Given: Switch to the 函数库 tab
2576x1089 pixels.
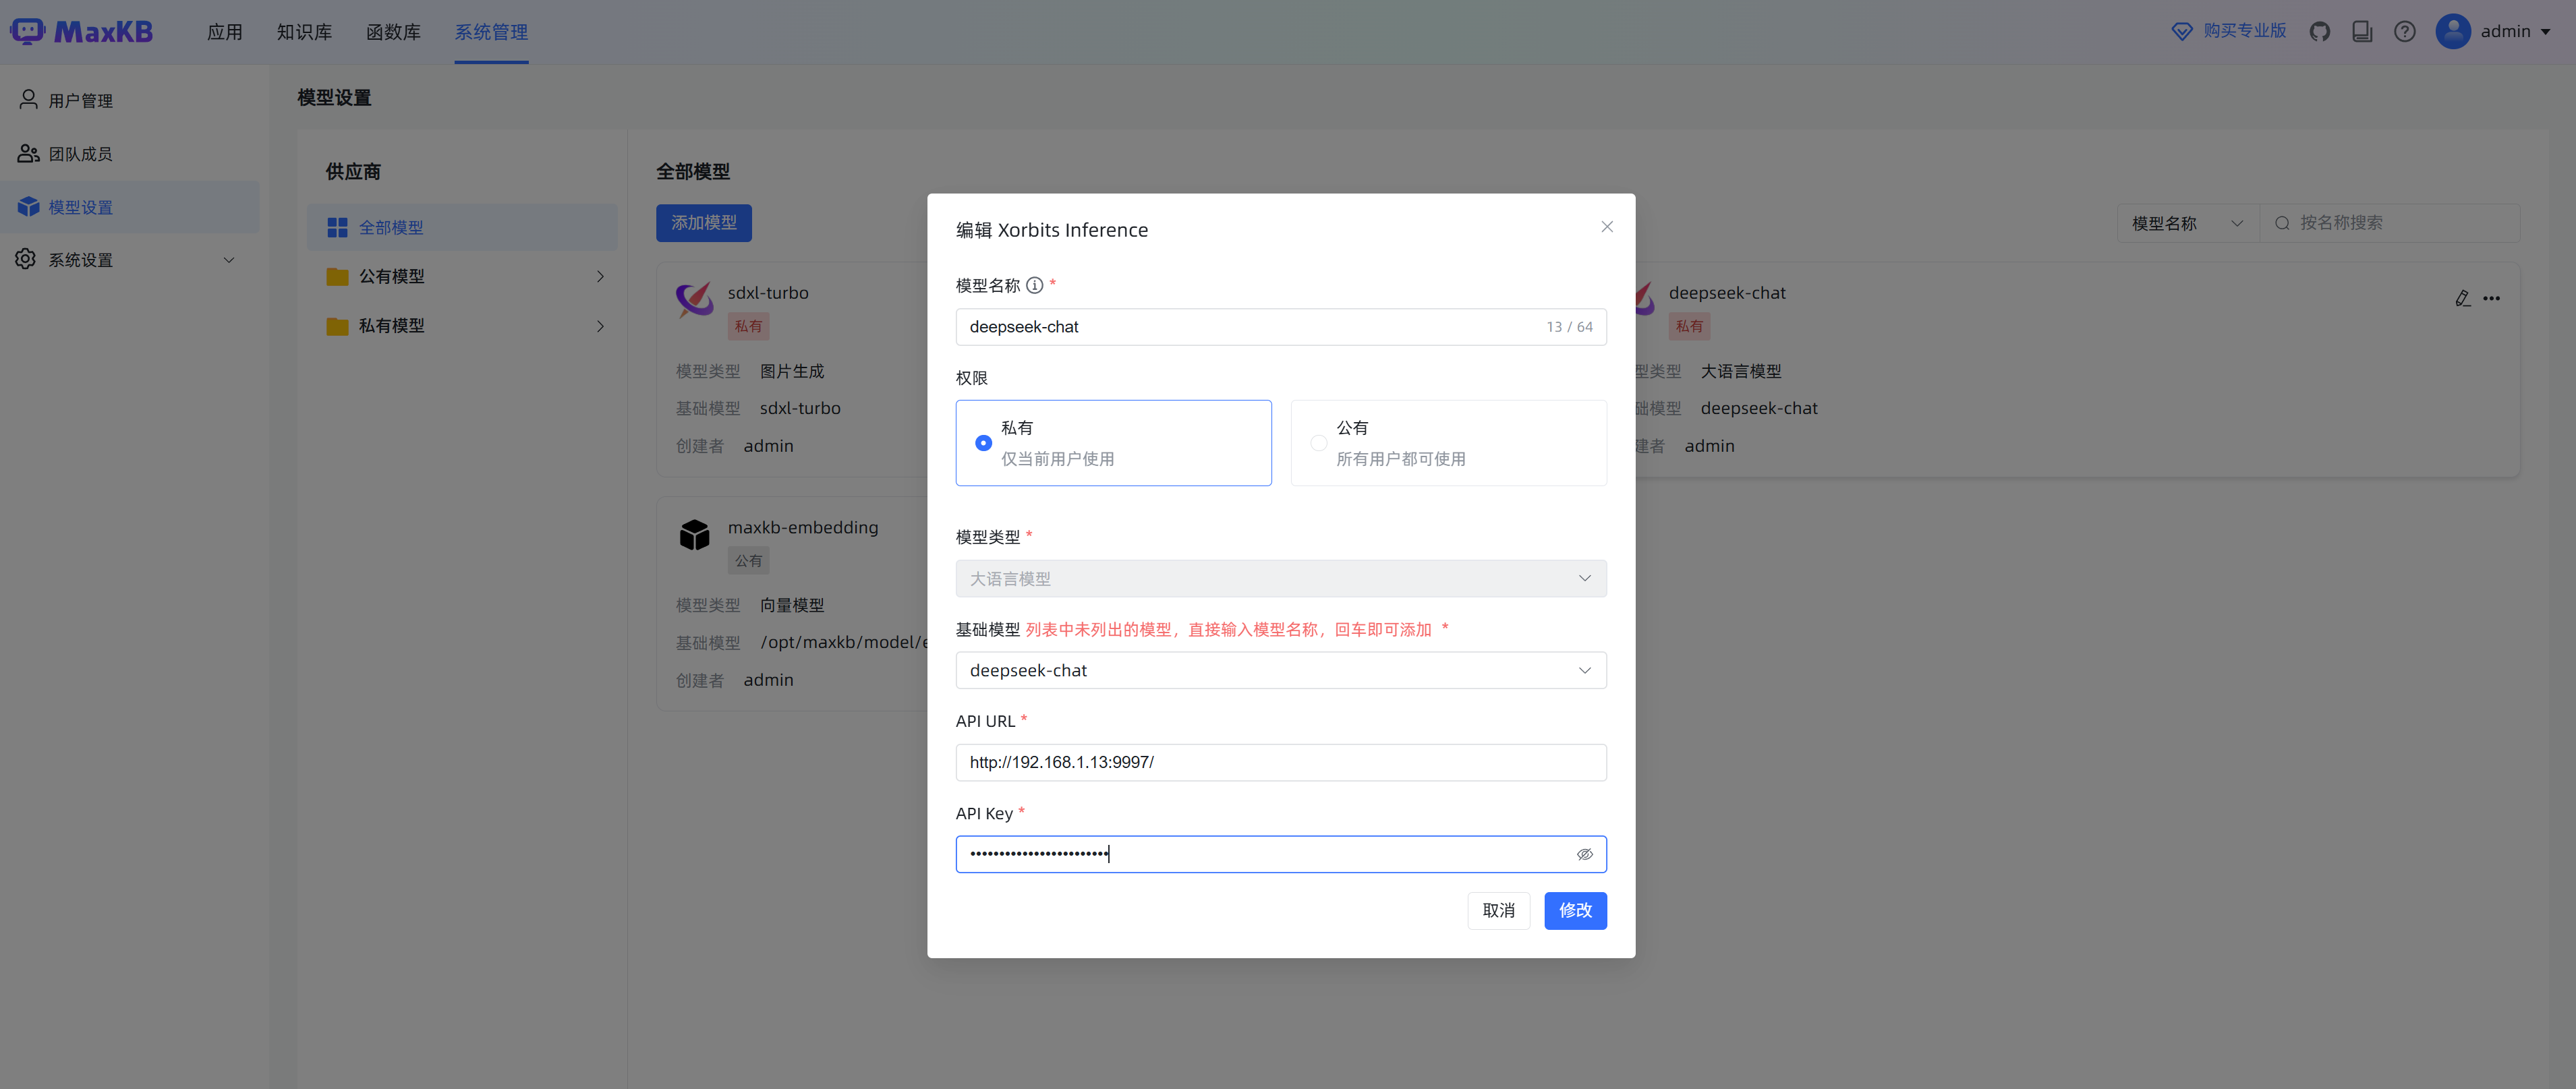Looking at the screenshot, I should [x=393, y=32].
